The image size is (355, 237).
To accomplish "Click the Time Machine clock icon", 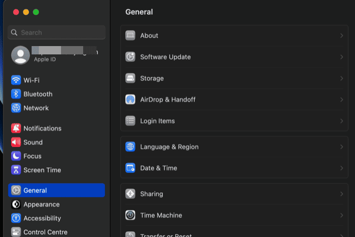I will point(130,215).
